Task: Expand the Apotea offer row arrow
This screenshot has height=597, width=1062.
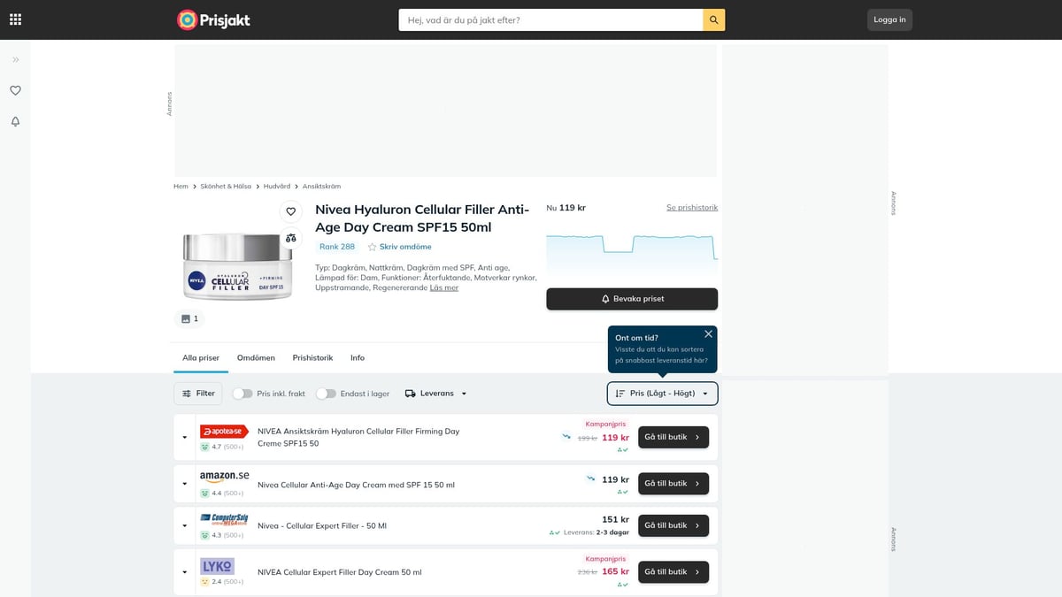Action: coord(185,437)
